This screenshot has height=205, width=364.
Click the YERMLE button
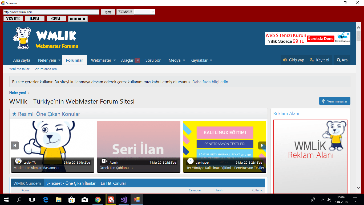pyautogui.click(x=125, y=12)
